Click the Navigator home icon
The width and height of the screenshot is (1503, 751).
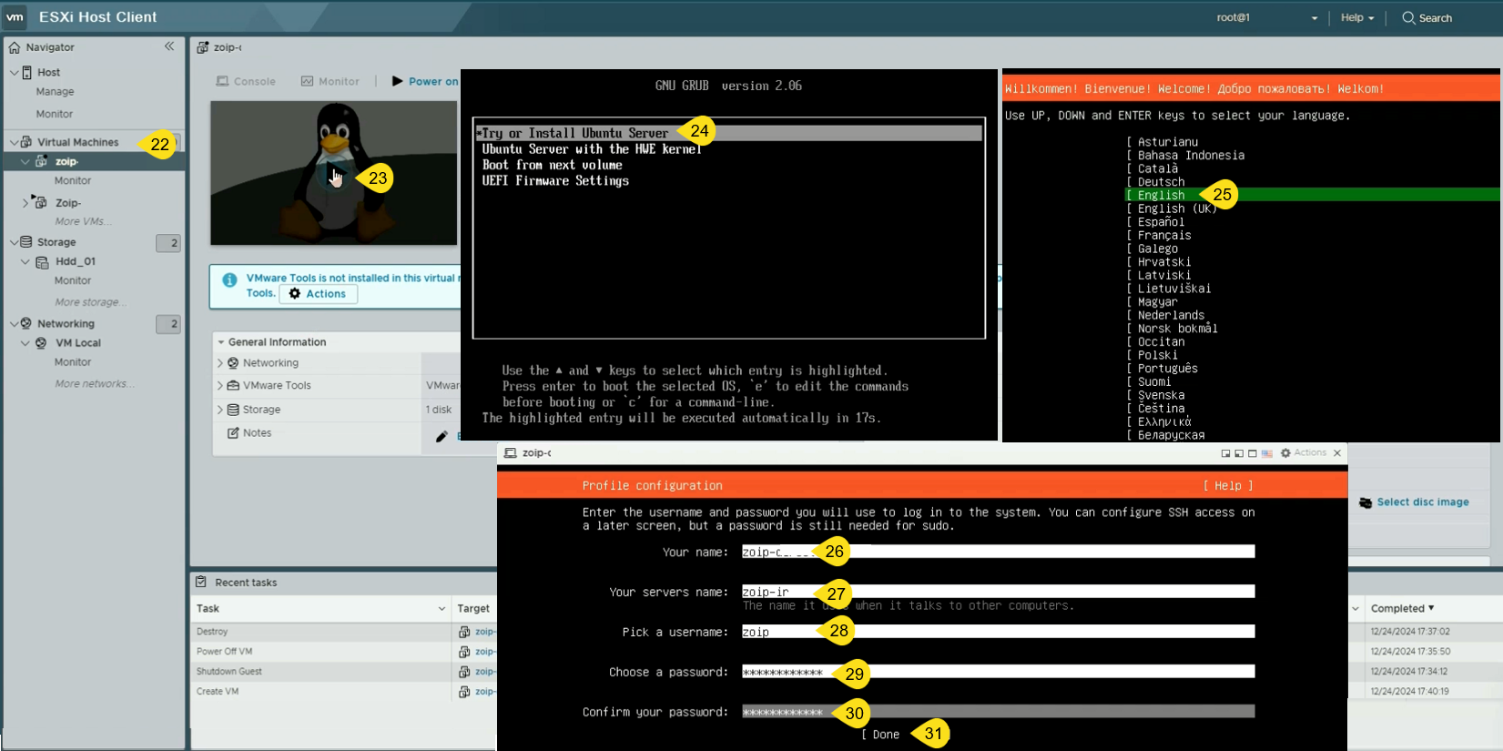tap(15, 47)
